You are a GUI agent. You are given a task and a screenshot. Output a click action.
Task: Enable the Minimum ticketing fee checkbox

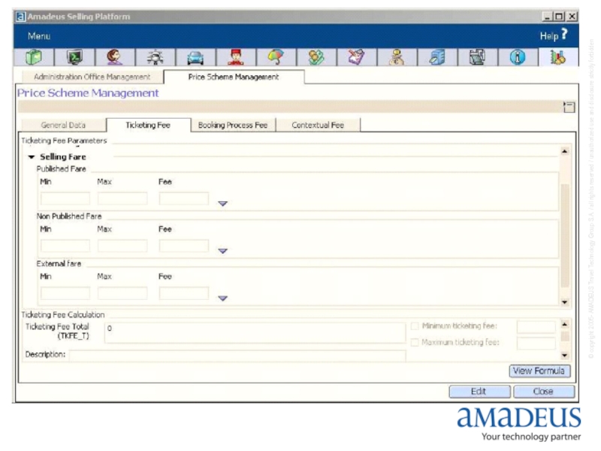pos(415,326)
